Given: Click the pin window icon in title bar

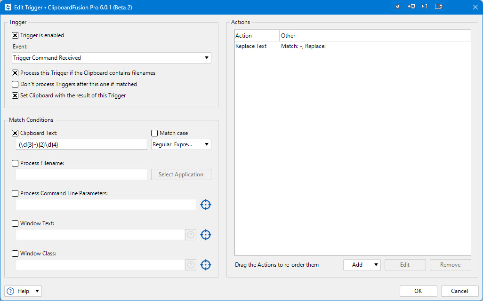Looking at the screenshot, I should pyautogui.click(x=398, y=7).
